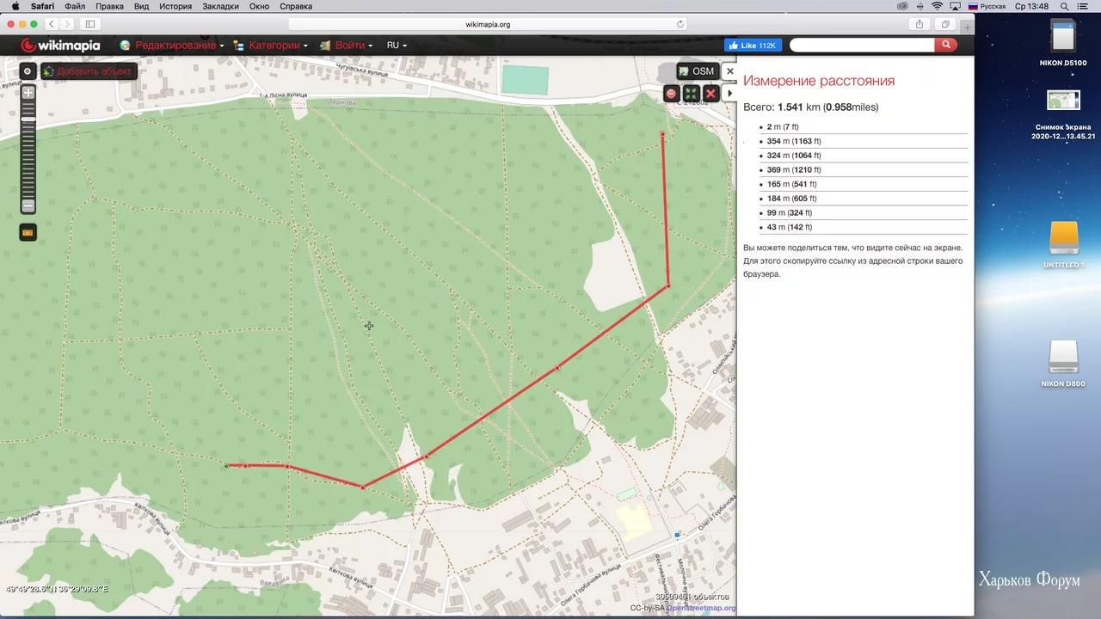Open the RU language selector
The height and width of the screenshot is (619, 1101).
[397, 46]
